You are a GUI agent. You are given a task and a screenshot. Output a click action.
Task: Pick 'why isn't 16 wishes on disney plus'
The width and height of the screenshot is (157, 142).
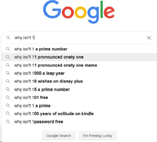tap(79, 81)
